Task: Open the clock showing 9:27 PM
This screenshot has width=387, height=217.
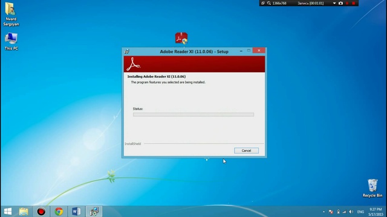Action: (376, 212)
